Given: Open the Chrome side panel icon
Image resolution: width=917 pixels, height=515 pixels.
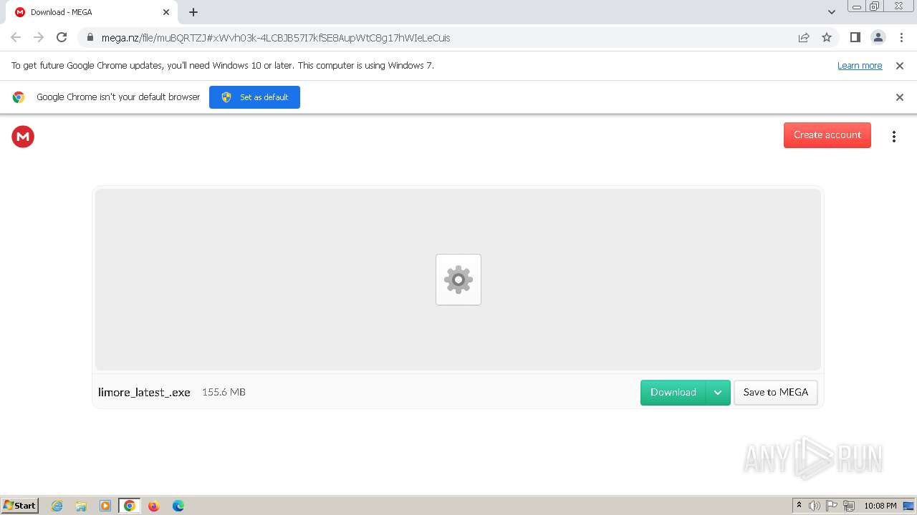Looking at the screenshot, I should pyautogui.click(x=855, y=37).
